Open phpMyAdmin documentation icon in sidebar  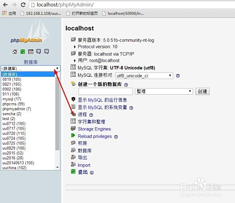pos(39,51)
